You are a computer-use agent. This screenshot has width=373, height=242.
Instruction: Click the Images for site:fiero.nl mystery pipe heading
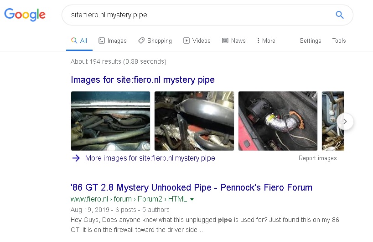[x=143, y=80]
